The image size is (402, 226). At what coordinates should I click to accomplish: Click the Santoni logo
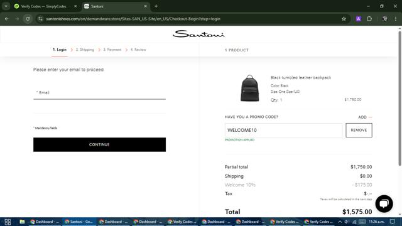point(198,34)
